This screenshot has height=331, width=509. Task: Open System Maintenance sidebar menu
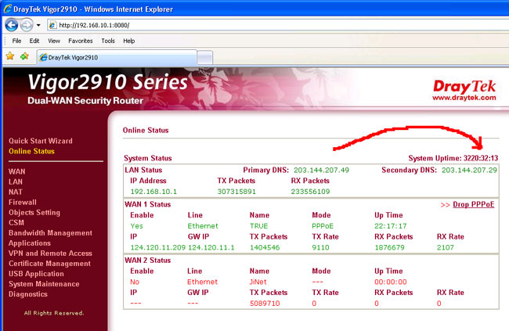pos(44,284)
